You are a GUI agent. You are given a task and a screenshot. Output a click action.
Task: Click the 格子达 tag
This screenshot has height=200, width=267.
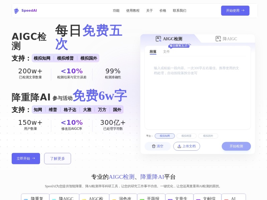point(70,110)
